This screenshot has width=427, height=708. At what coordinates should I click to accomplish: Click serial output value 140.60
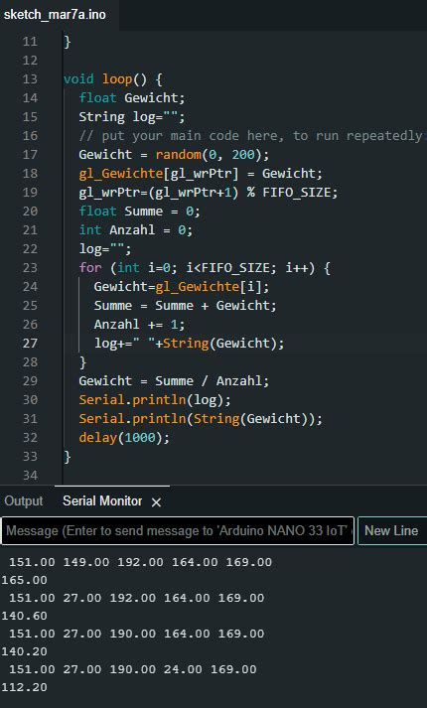25,616
